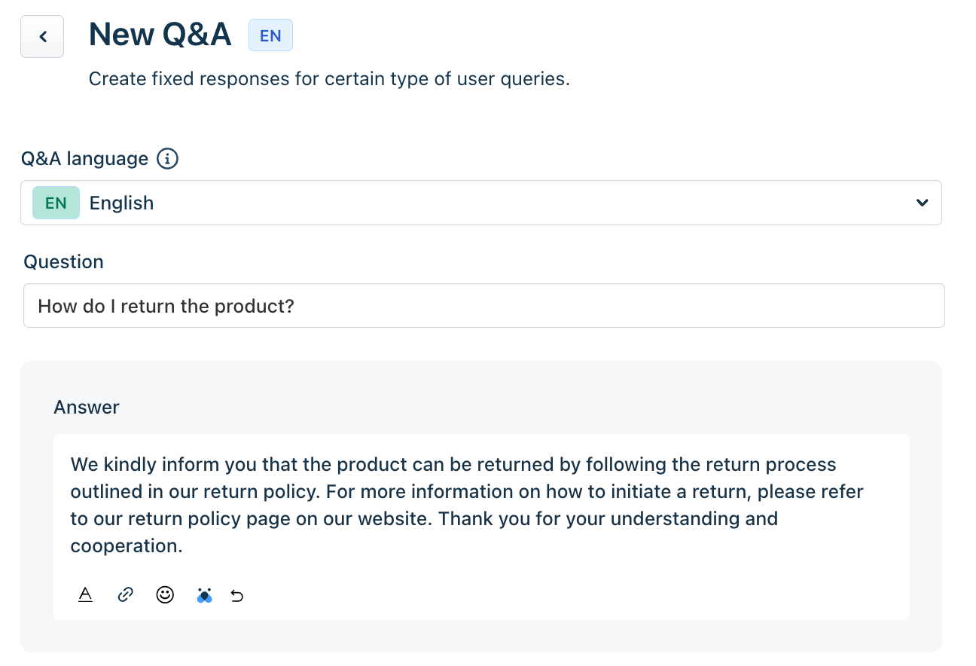Go back using the left chevron button
The image size is (976, 666).
coord(42,36)
